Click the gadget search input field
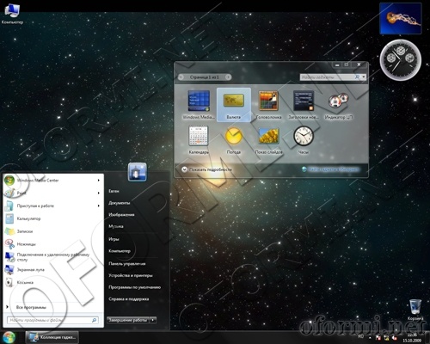Viewport: 430px width, 344px height. click(327, 77)
